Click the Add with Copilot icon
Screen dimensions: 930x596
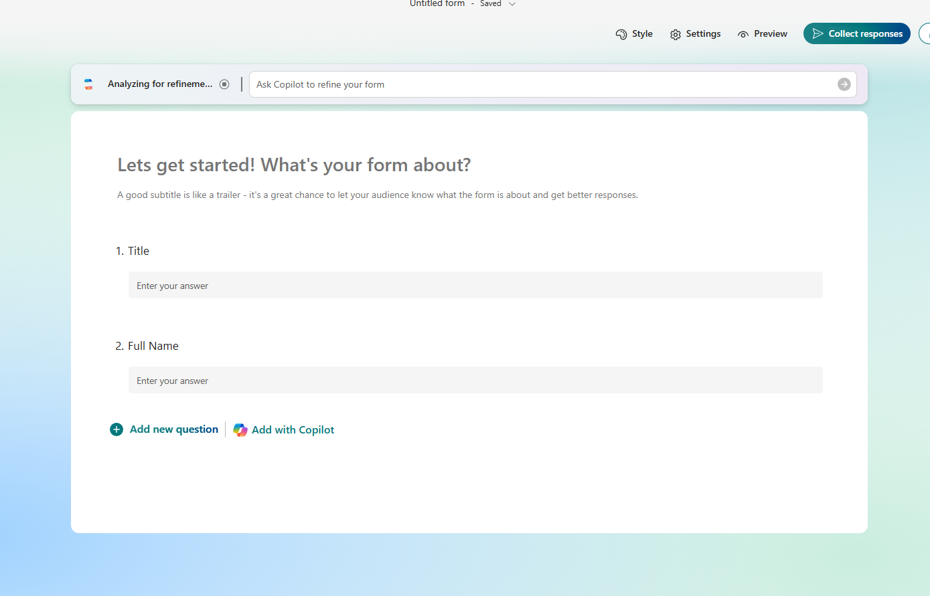(240, 430)
